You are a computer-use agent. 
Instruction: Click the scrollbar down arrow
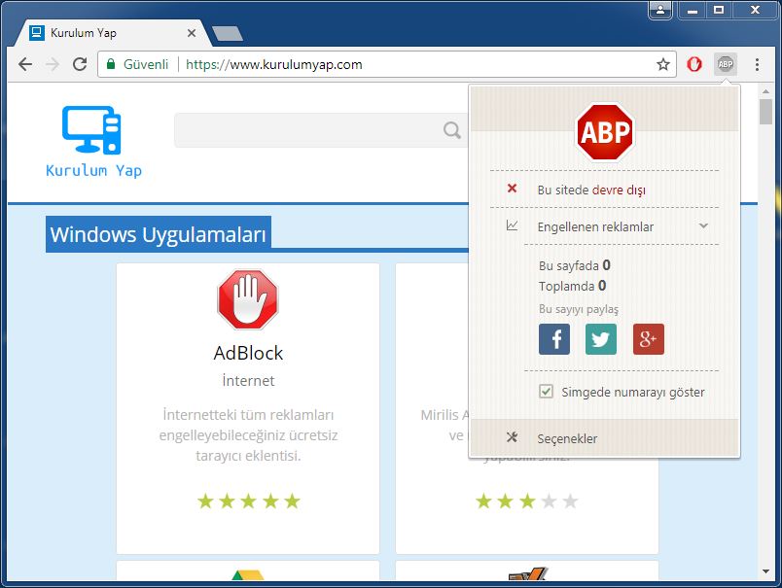click(766, 571)
